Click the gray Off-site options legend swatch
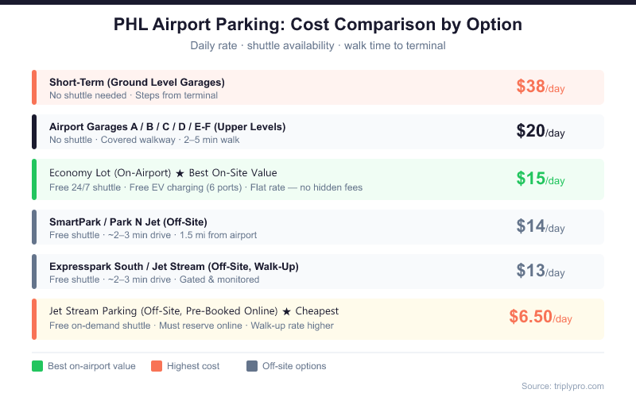 point(252,366)
